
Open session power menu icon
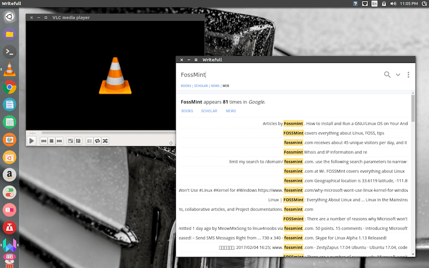point(424,3)
